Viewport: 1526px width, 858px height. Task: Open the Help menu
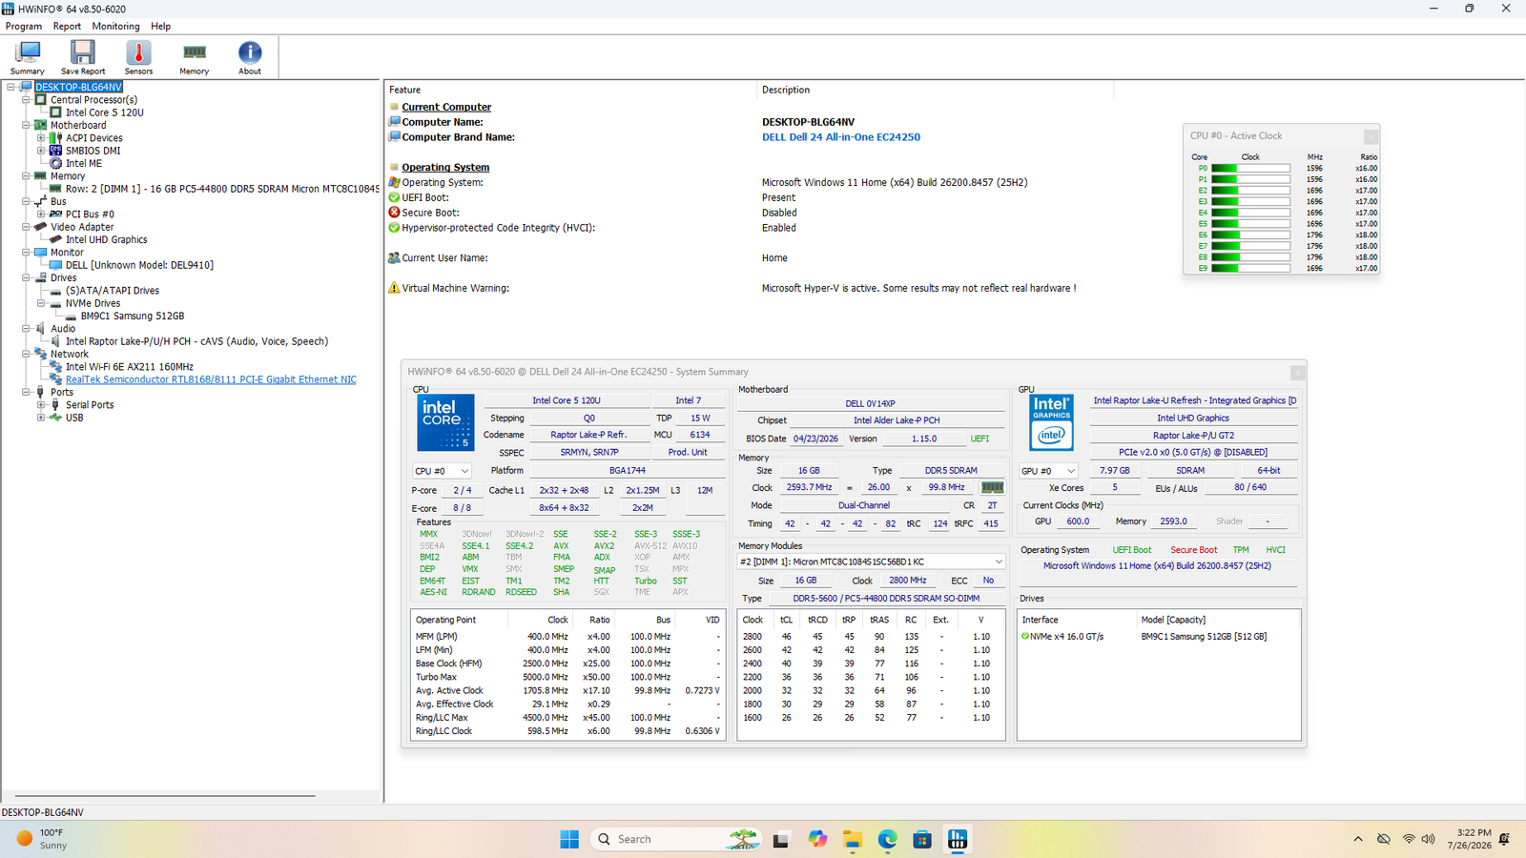161,26
